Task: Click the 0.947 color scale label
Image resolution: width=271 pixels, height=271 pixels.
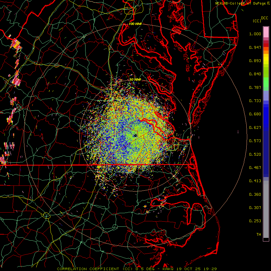Action: point(255,47)
